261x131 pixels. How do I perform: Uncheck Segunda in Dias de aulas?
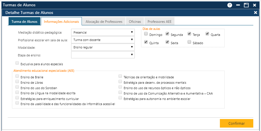168,34
